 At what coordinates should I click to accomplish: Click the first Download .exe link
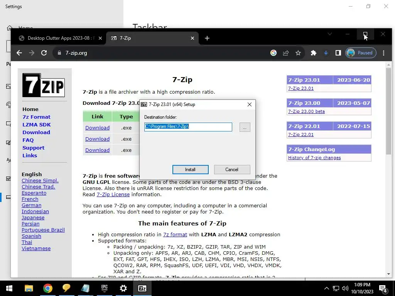click(x=97, y=128)
